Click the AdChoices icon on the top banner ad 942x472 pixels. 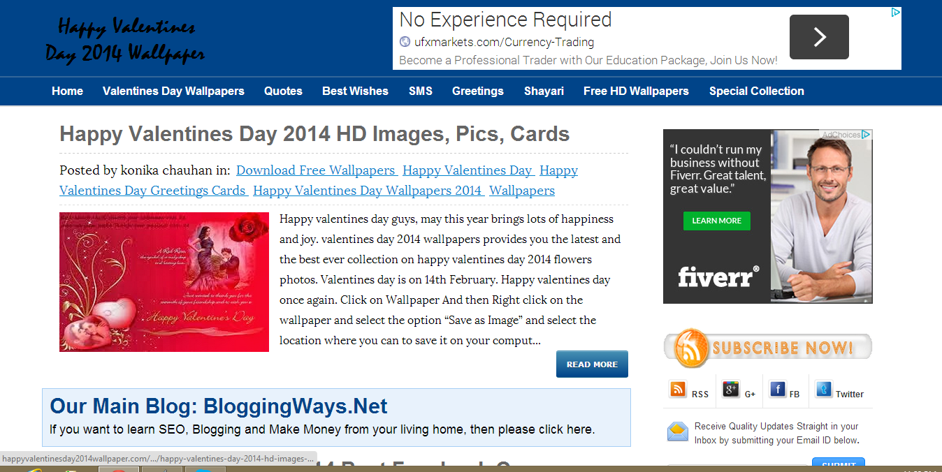(x=895, y=12)
